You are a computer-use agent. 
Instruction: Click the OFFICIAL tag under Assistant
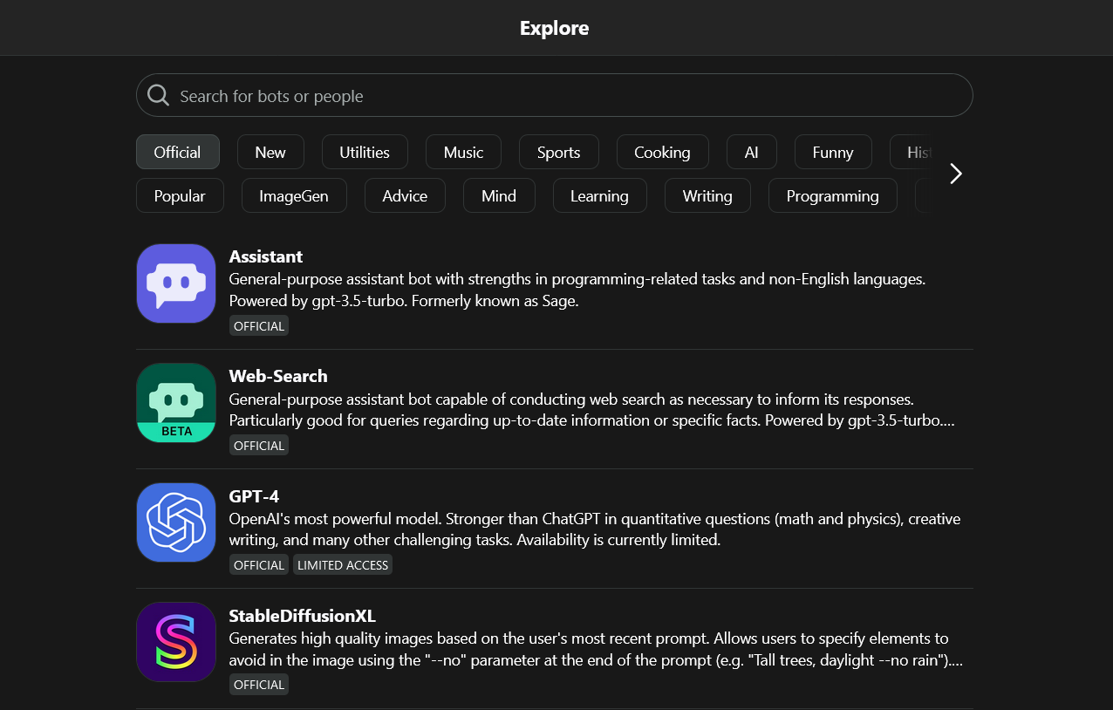coord(259,325)
